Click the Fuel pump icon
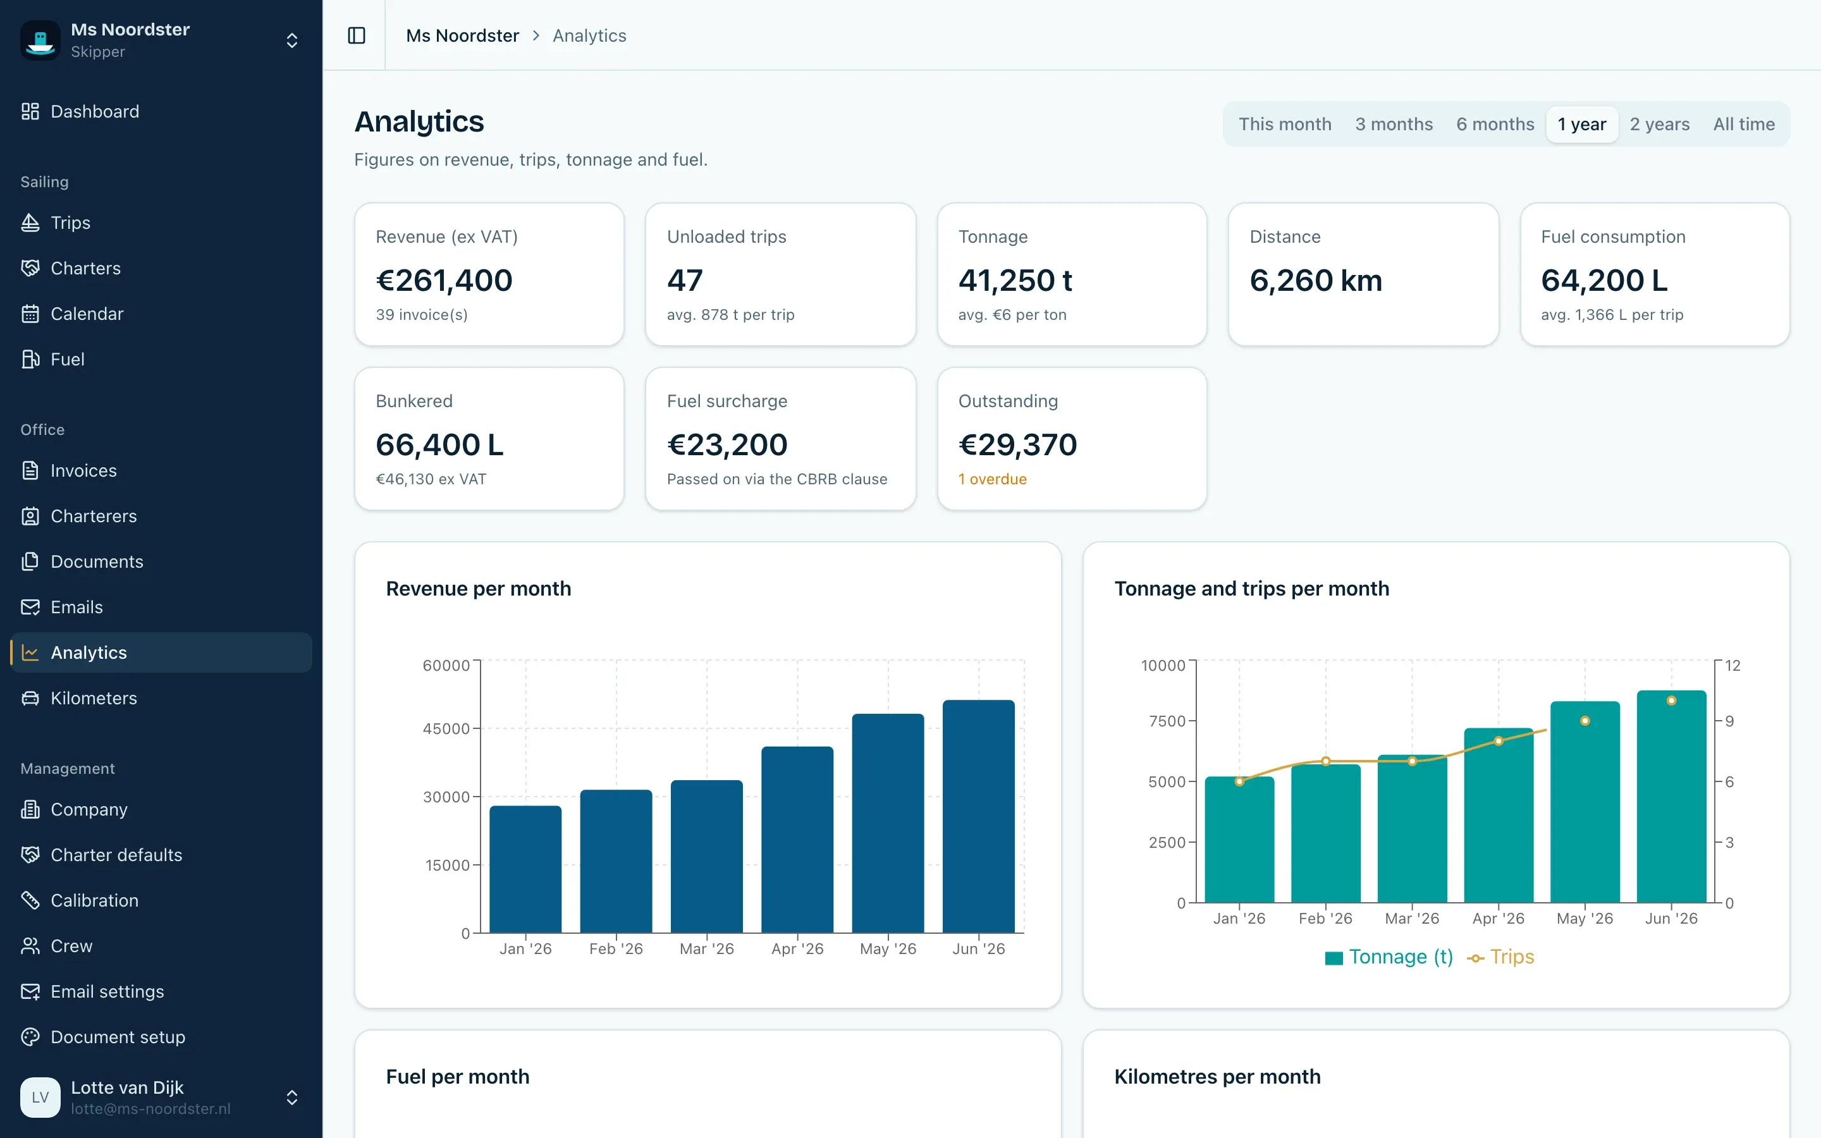Viewport: 1821px width, 1138px height. coord(30,359)
